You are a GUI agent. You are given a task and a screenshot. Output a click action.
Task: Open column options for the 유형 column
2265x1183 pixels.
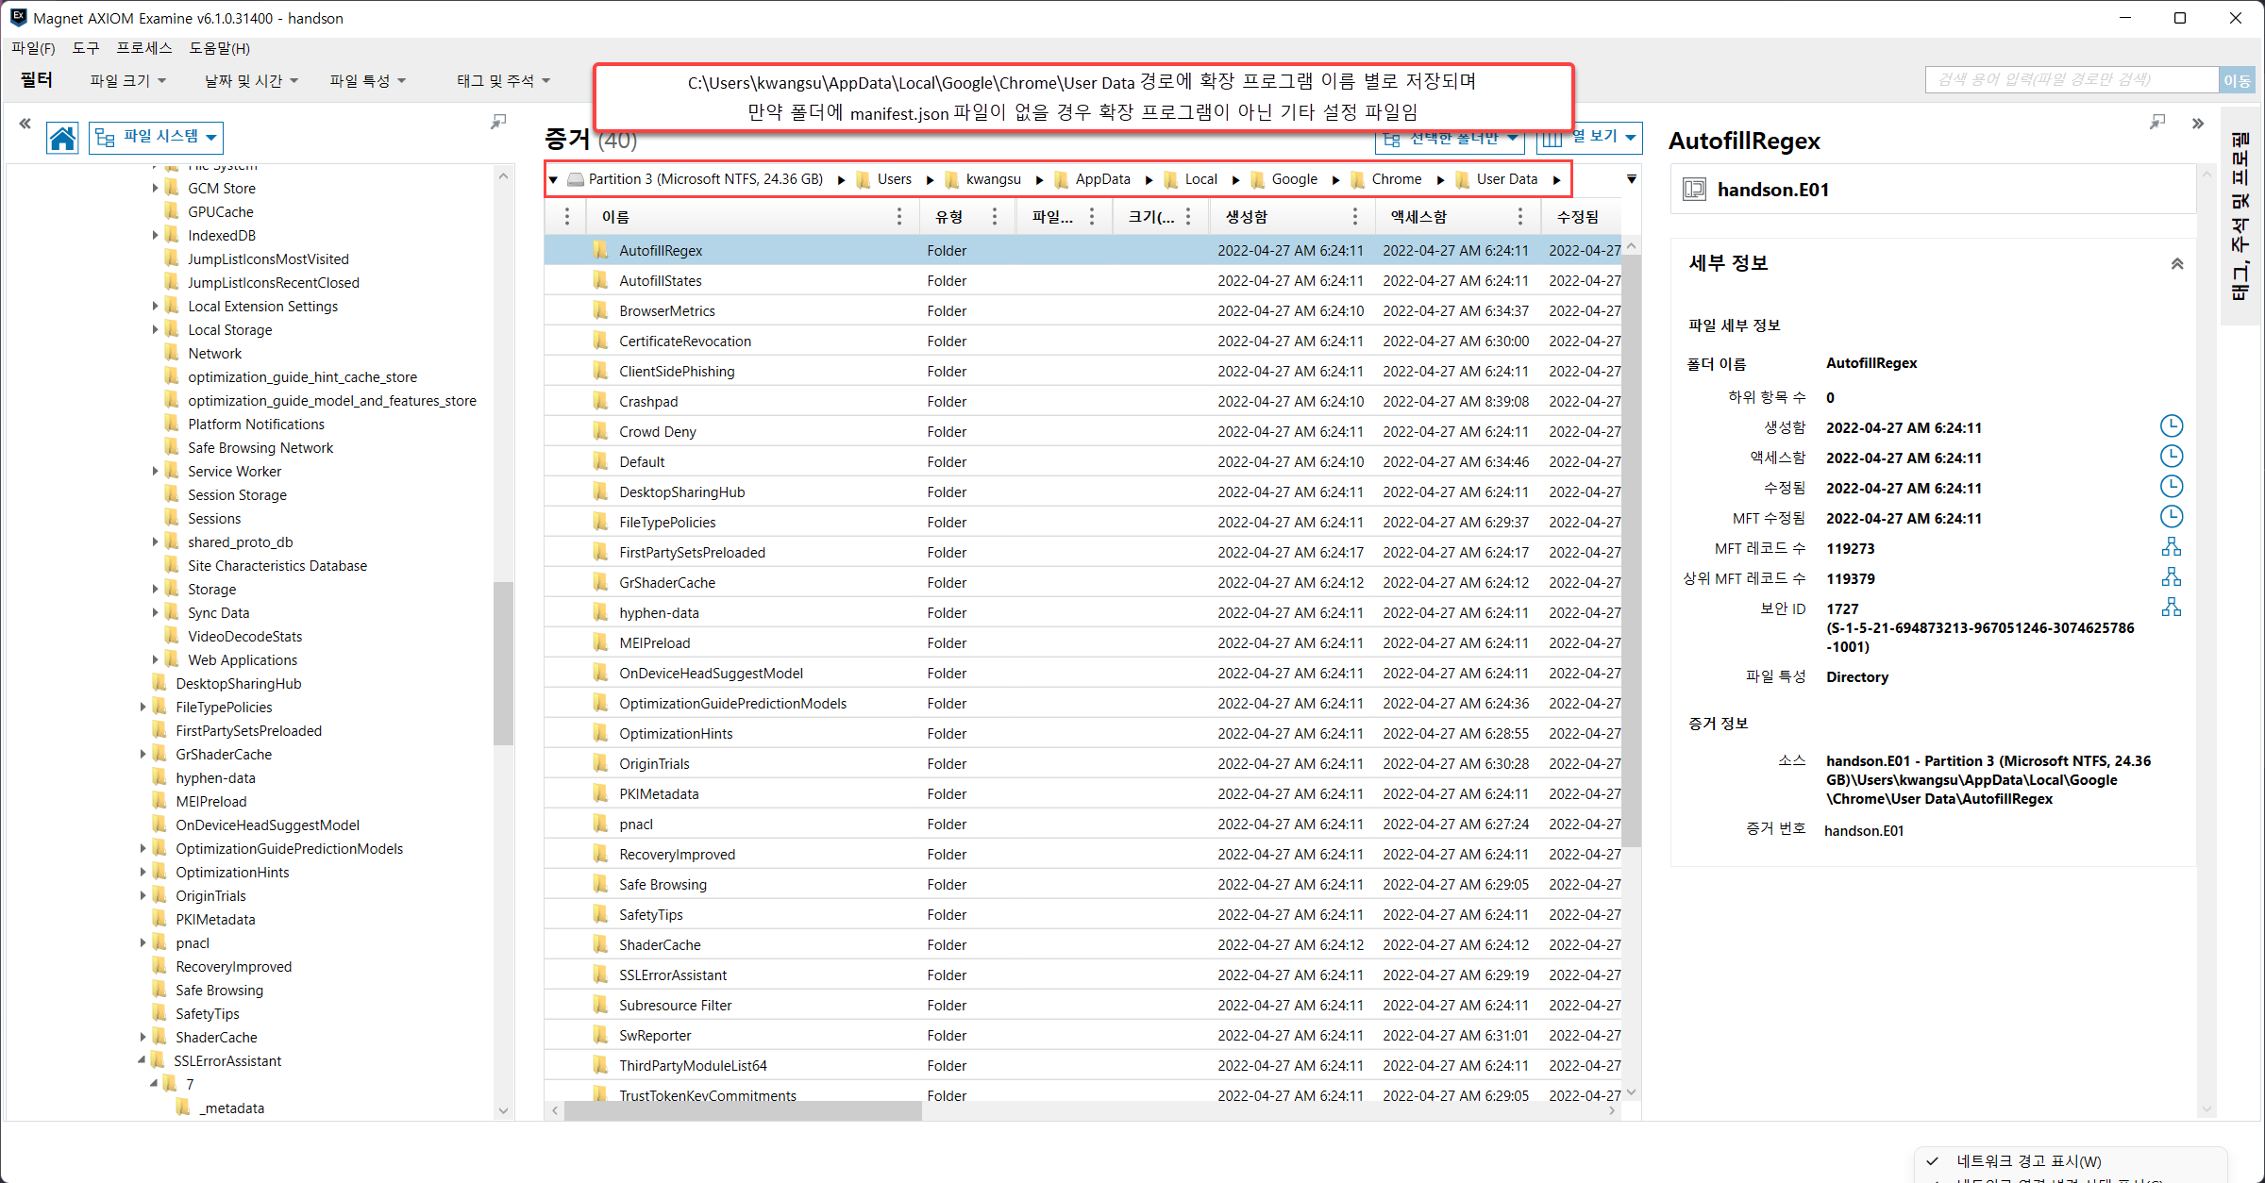(x=995, y=217)
